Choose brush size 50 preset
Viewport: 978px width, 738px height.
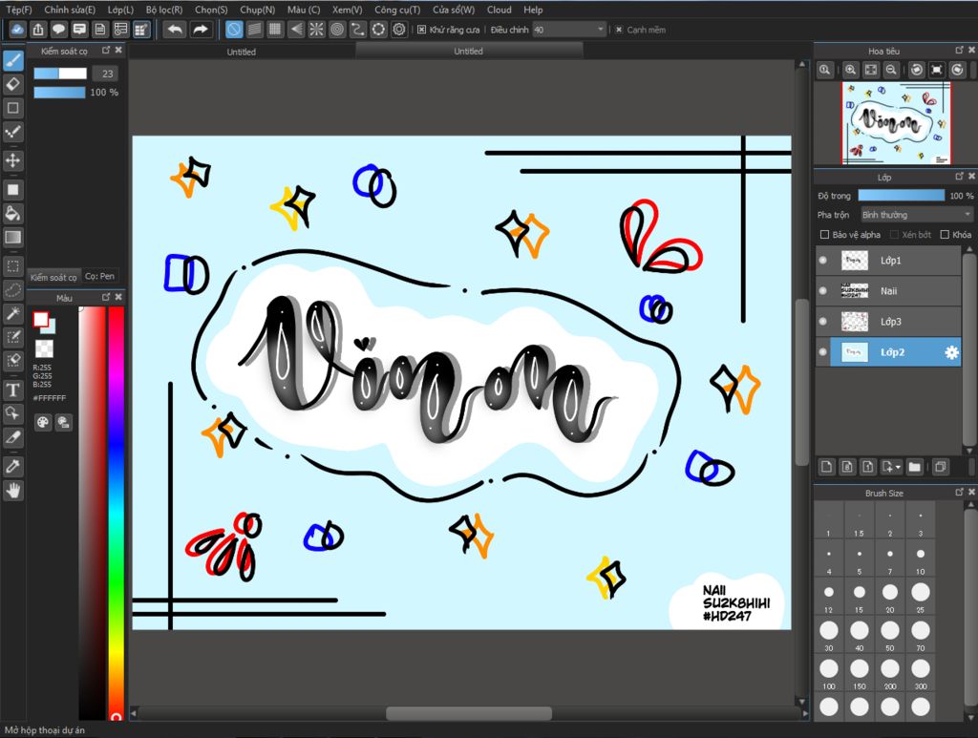coord(890,630)
